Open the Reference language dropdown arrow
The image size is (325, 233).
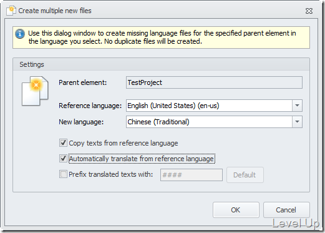[297, 106]
